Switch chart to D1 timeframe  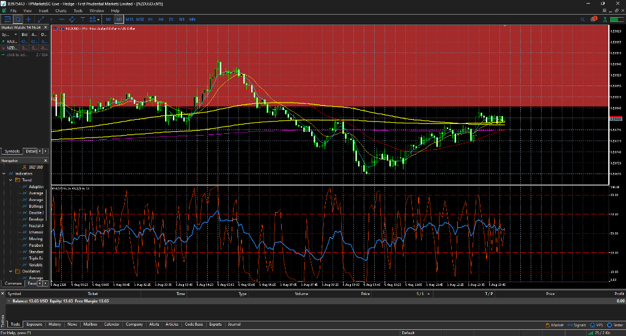(x=171, y=19)
